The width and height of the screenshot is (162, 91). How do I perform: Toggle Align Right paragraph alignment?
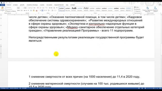(x=44, y=10)
